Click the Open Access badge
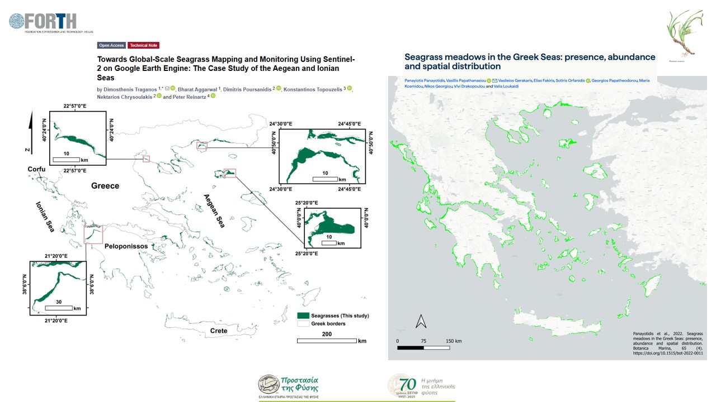Image resolution: width=716 pixels, height=402 pixels. pyautogui.click(x=111, y=45)
